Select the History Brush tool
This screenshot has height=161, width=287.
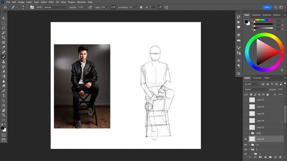click(x=4, y=67)
